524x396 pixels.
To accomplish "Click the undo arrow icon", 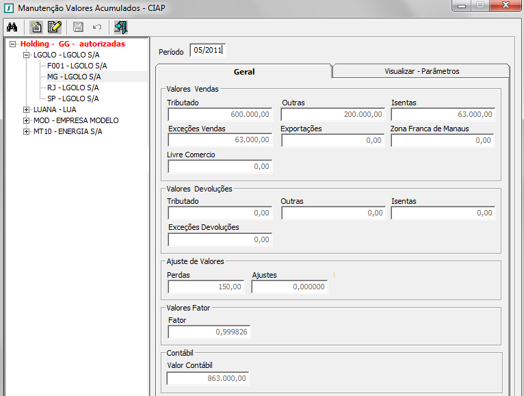I will pyautogui.click(x=96, y=27).
